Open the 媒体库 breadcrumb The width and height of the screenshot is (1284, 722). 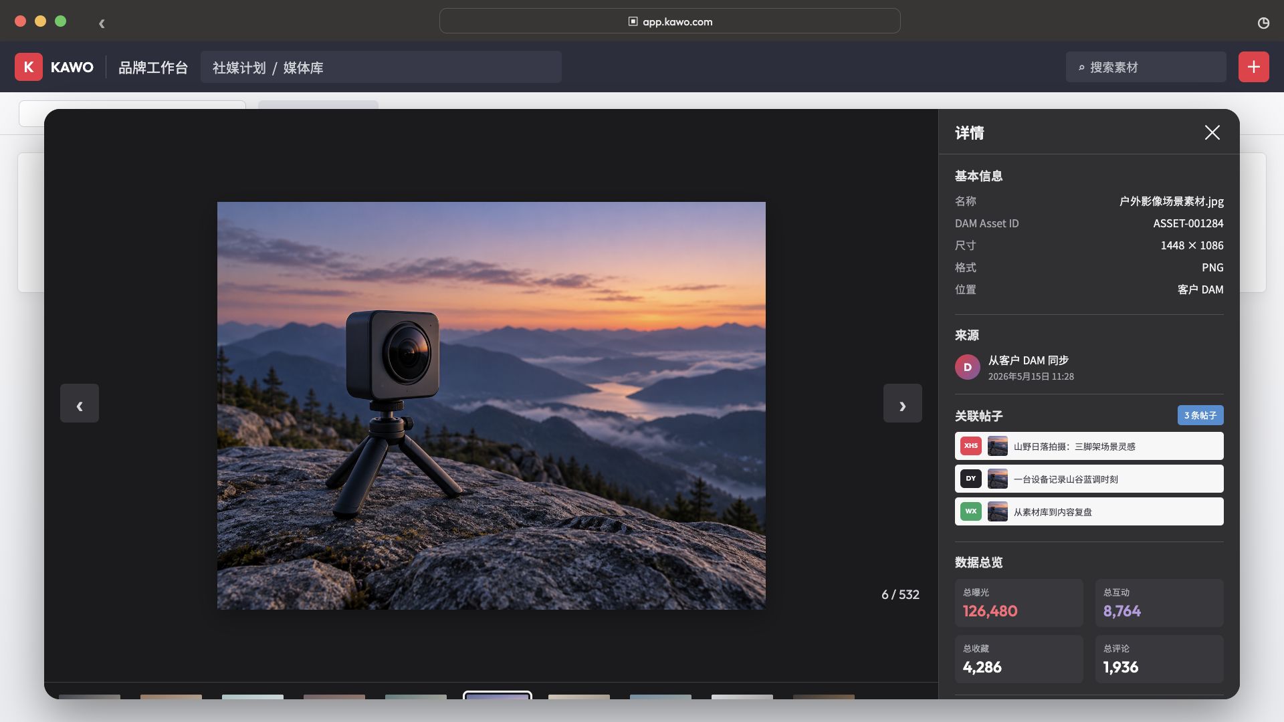click(303, 68)
